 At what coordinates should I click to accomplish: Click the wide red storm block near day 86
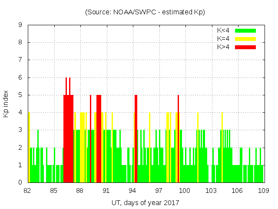click(68, 139)
